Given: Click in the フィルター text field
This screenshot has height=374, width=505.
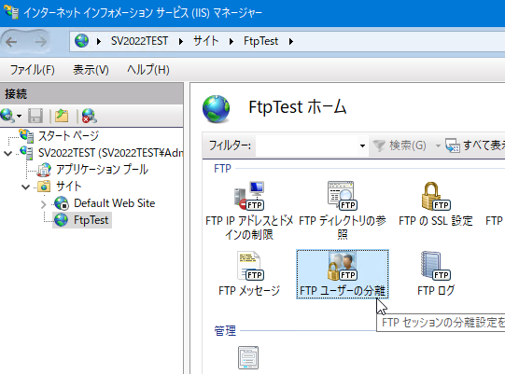Looking at the screenshot, I should click(306, 145).
